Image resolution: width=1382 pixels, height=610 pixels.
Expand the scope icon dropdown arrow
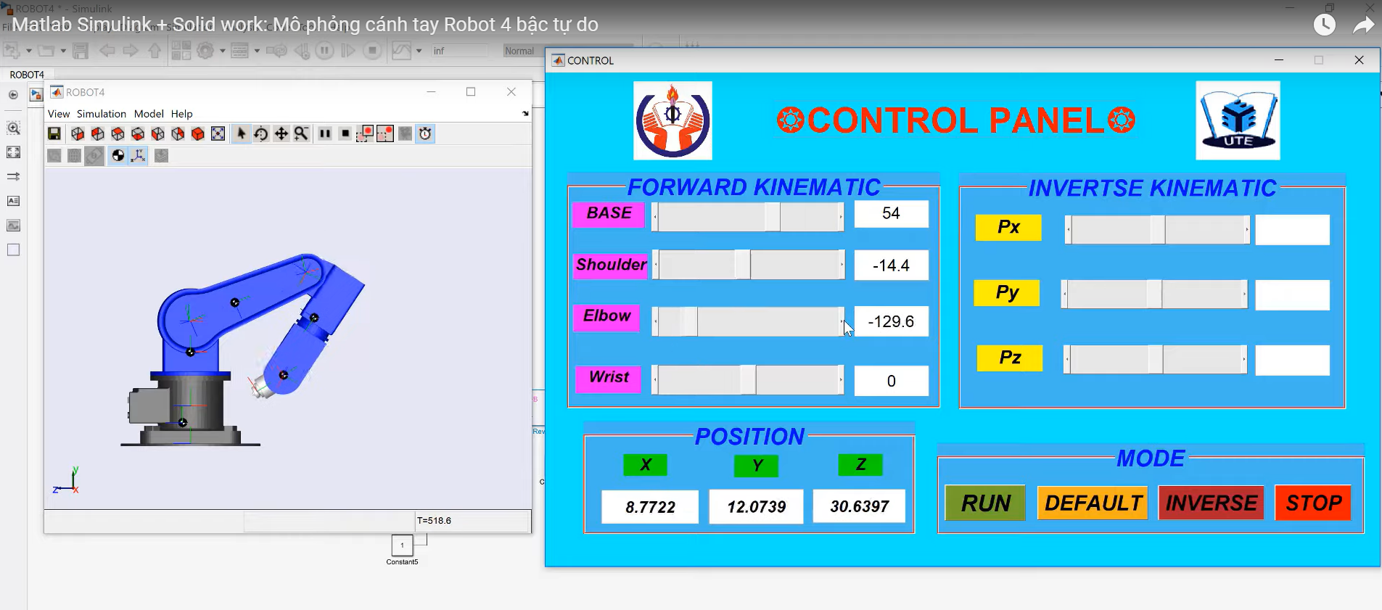point(419,51)
